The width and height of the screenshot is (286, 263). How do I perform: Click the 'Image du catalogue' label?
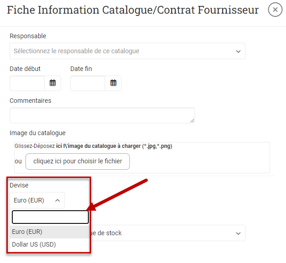click(x=37, y=133)
